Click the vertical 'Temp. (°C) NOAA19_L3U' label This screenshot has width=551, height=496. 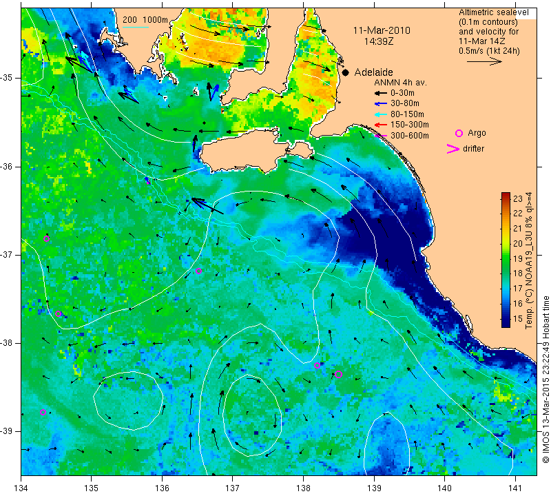(528, 260)
